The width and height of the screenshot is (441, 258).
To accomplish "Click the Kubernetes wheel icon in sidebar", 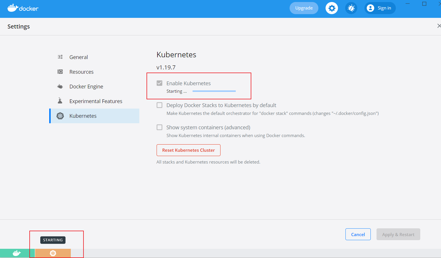I will tap(60, 116).
